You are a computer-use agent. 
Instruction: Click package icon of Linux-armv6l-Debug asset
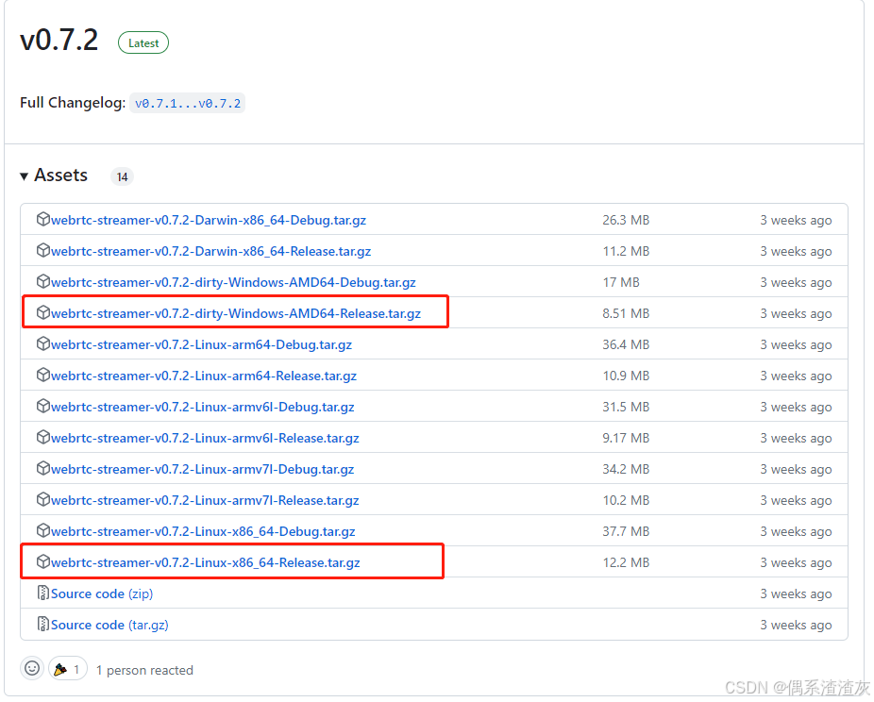pos(43,406)
